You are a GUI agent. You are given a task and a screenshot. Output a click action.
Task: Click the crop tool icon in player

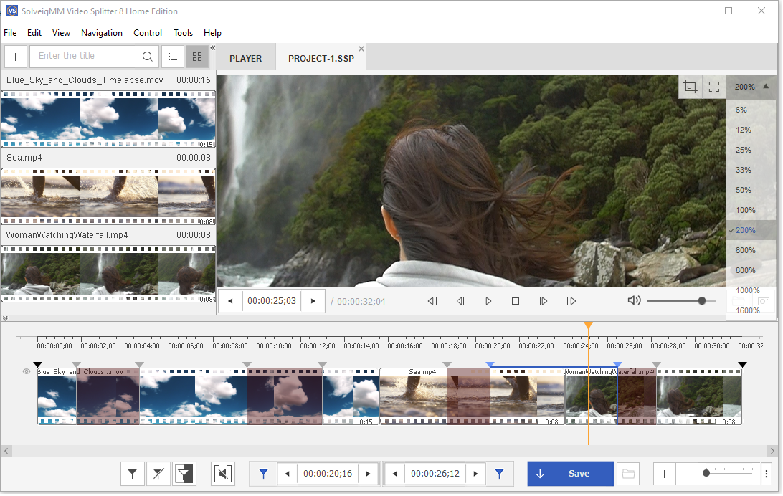coord(691,87)
